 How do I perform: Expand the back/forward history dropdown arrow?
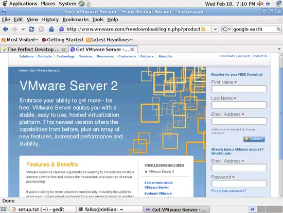tap(23, 29)
